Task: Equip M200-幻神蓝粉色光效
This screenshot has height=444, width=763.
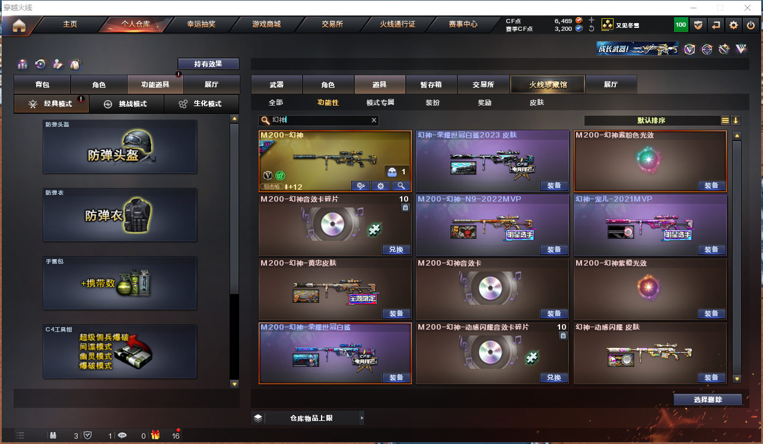Action: point(711,186)
